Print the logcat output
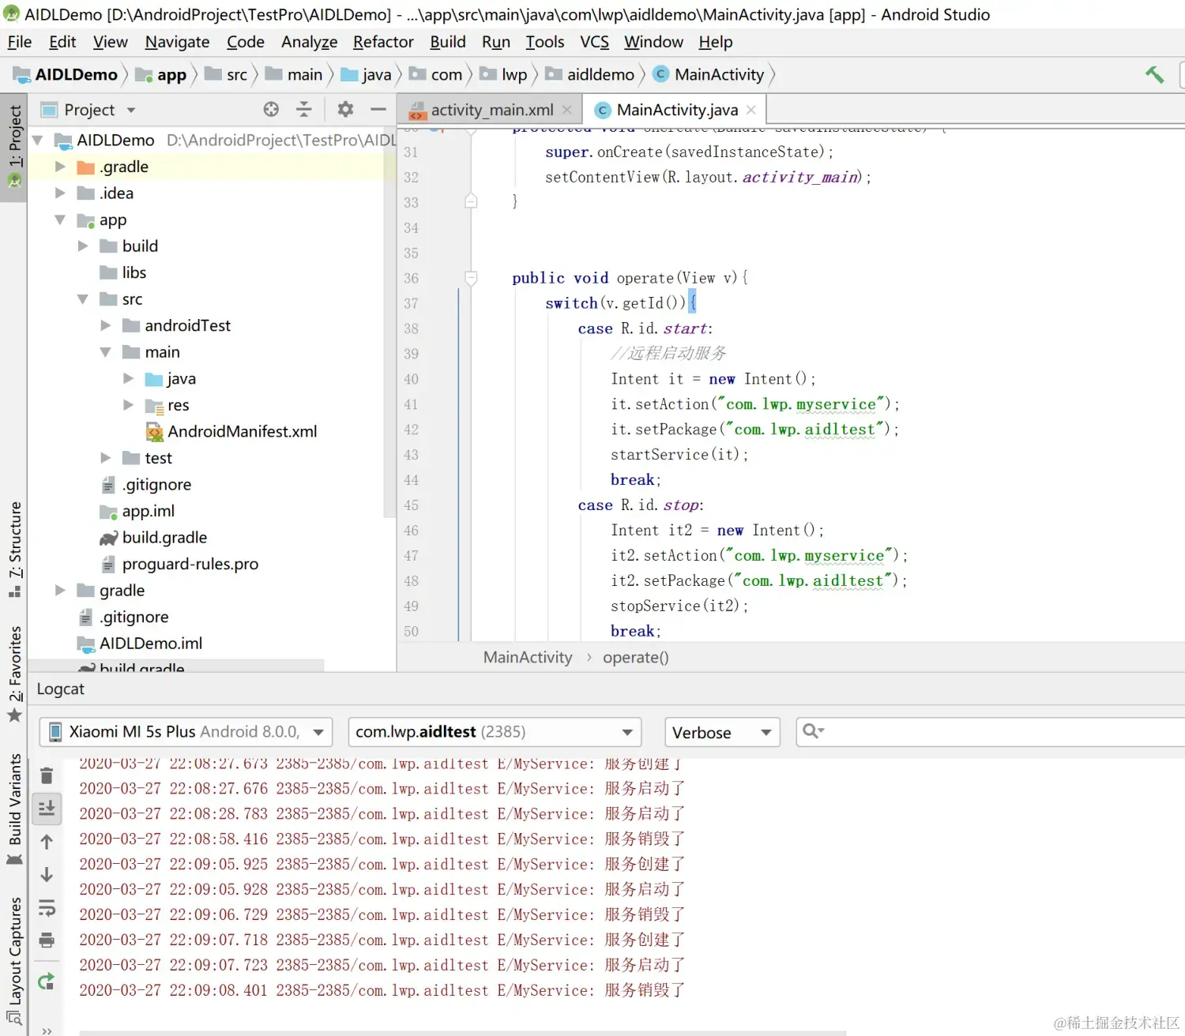This screenshot has height=1036, width=1185. point(47,940)
